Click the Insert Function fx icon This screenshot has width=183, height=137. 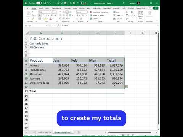[x=58, y=25]
